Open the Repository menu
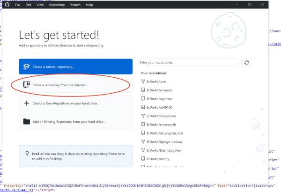The width and height of the screenshot is (281, 193). pos(57,5)
